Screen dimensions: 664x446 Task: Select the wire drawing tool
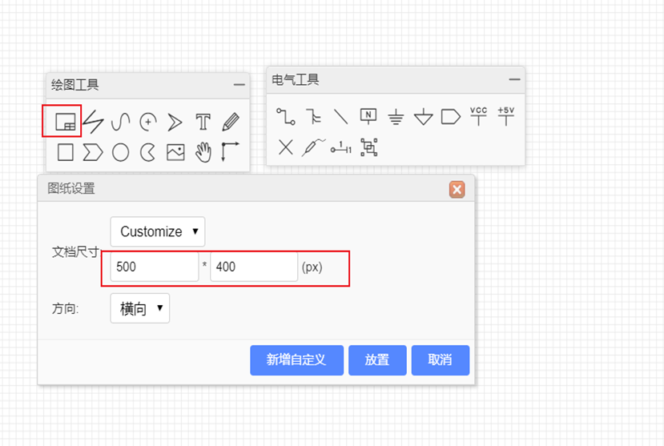pos(286,117)
